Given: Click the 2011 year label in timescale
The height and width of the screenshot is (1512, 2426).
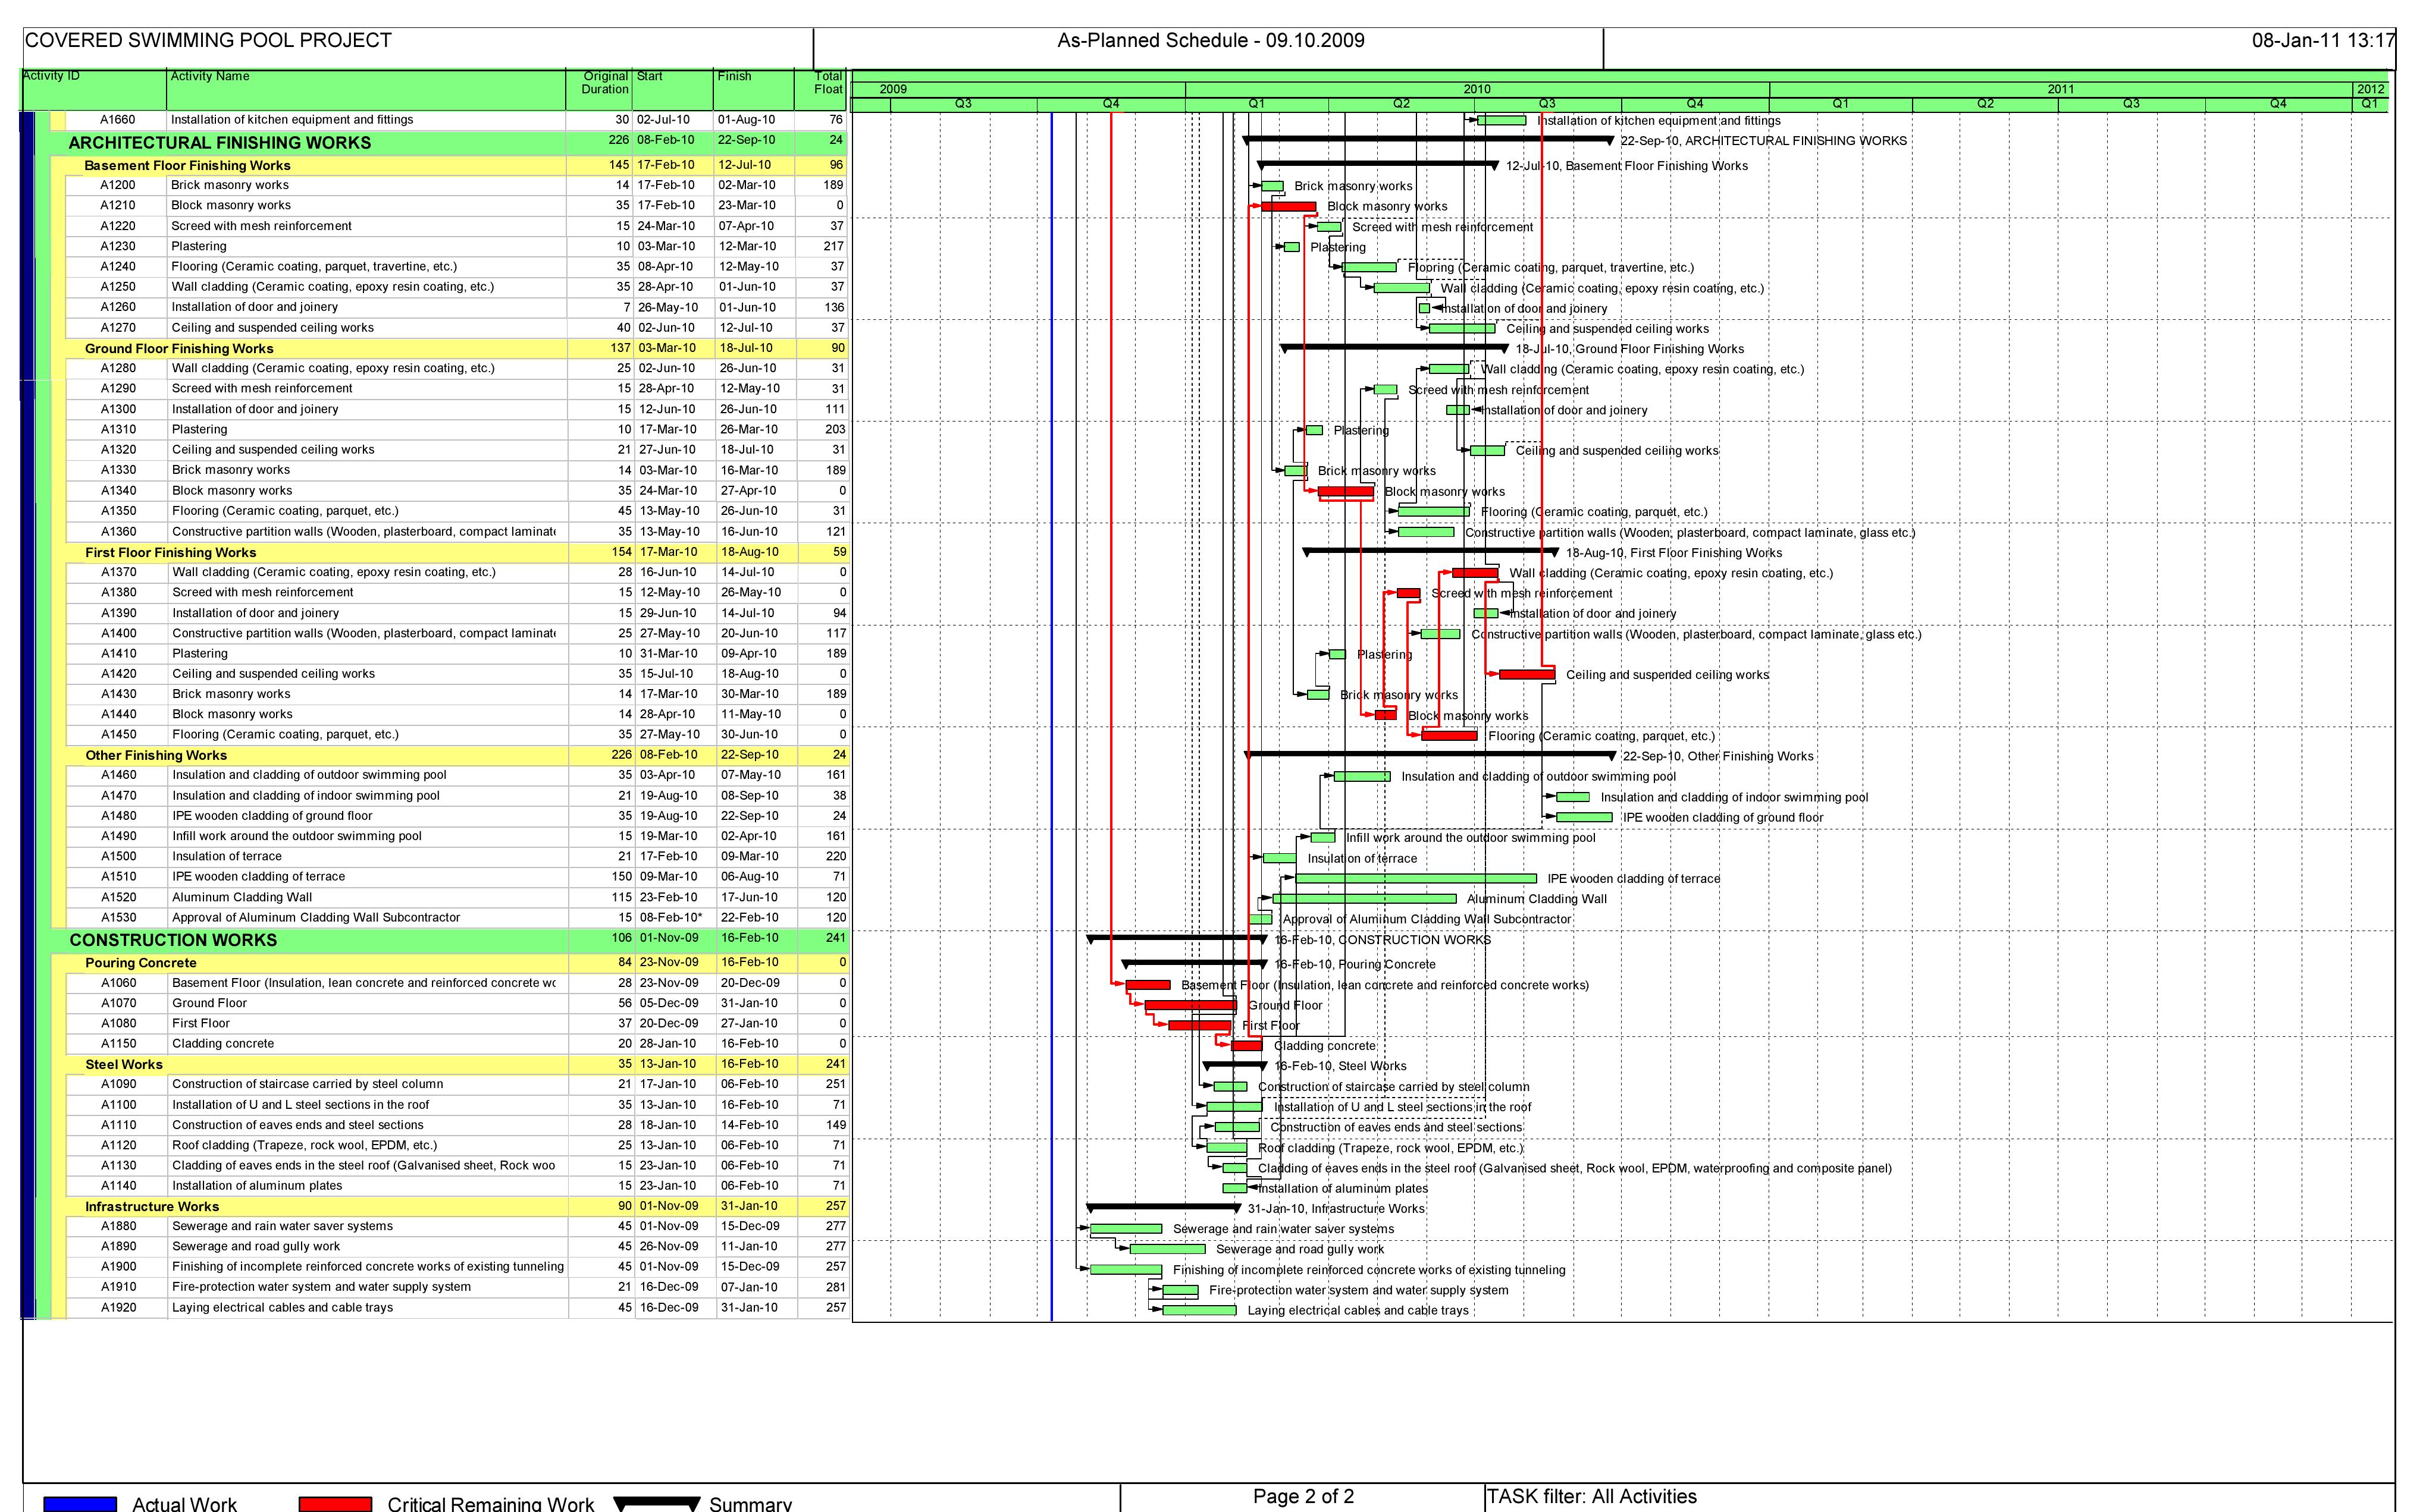Looking at the screenshot, I should coord(2061,89).
